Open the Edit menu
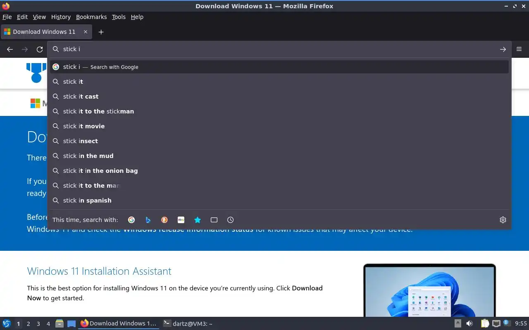 22,17
